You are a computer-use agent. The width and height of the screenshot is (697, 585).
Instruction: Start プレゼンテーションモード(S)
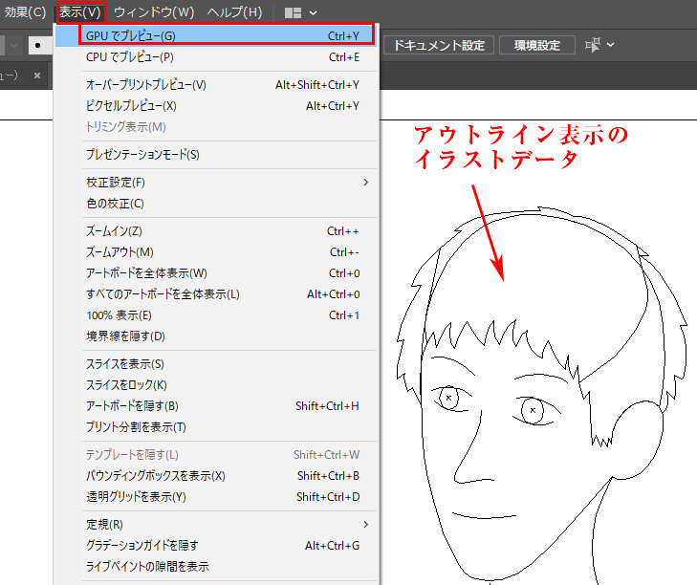(x=215, y=155)
